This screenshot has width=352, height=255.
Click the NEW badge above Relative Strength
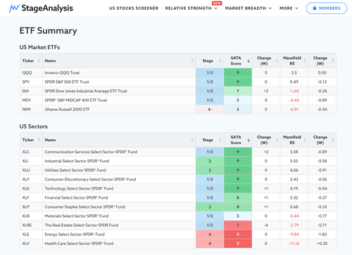tap(217, 4)
